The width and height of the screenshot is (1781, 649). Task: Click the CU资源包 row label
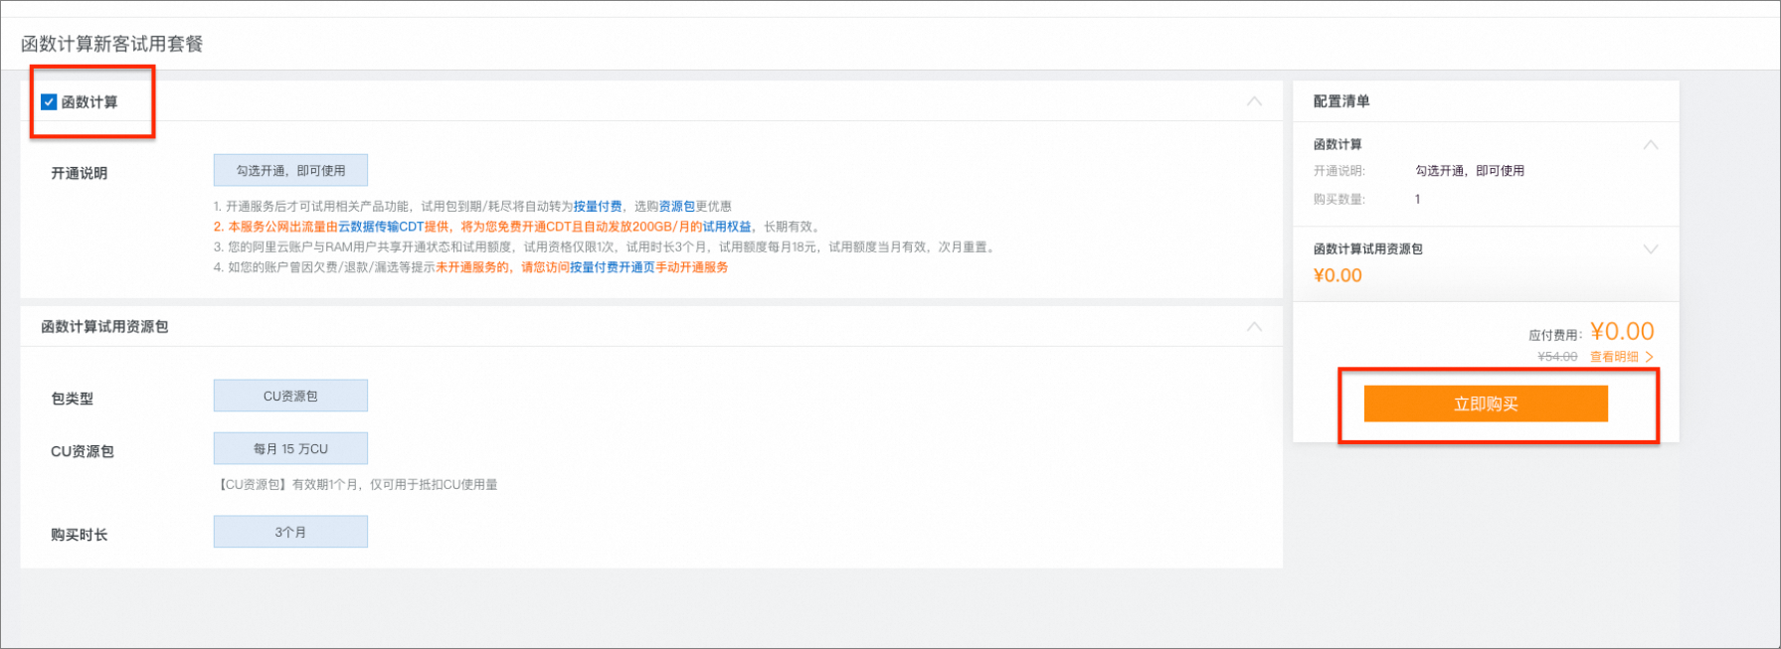(x=83, y=451)
